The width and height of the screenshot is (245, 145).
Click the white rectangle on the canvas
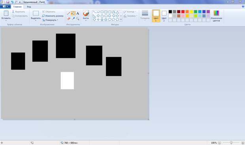(x=67, y=81)
